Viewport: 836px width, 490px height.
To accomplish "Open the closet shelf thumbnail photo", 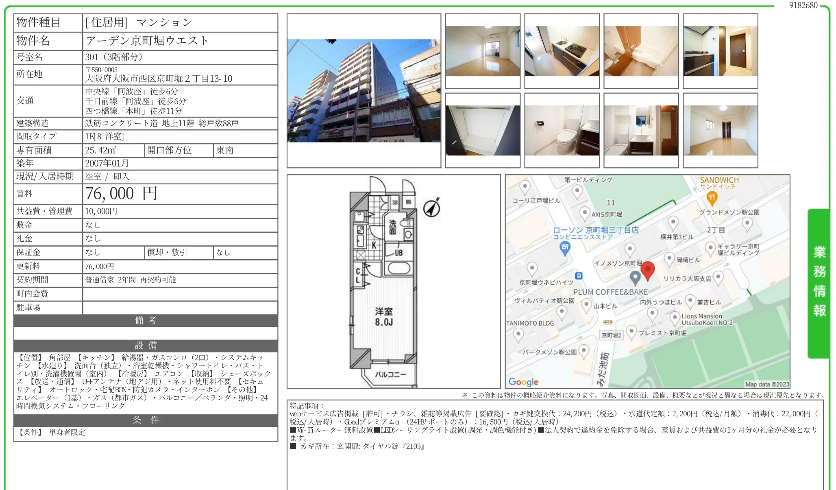I will (x=482, y=131).
